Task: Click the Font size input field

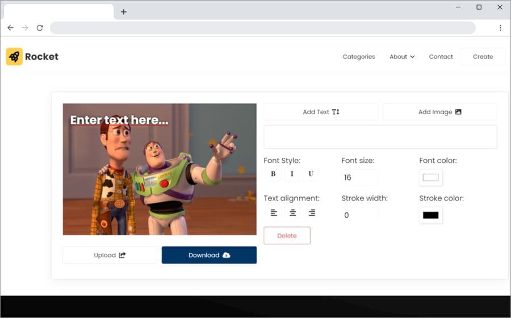Action: click(x=359, y=178)
